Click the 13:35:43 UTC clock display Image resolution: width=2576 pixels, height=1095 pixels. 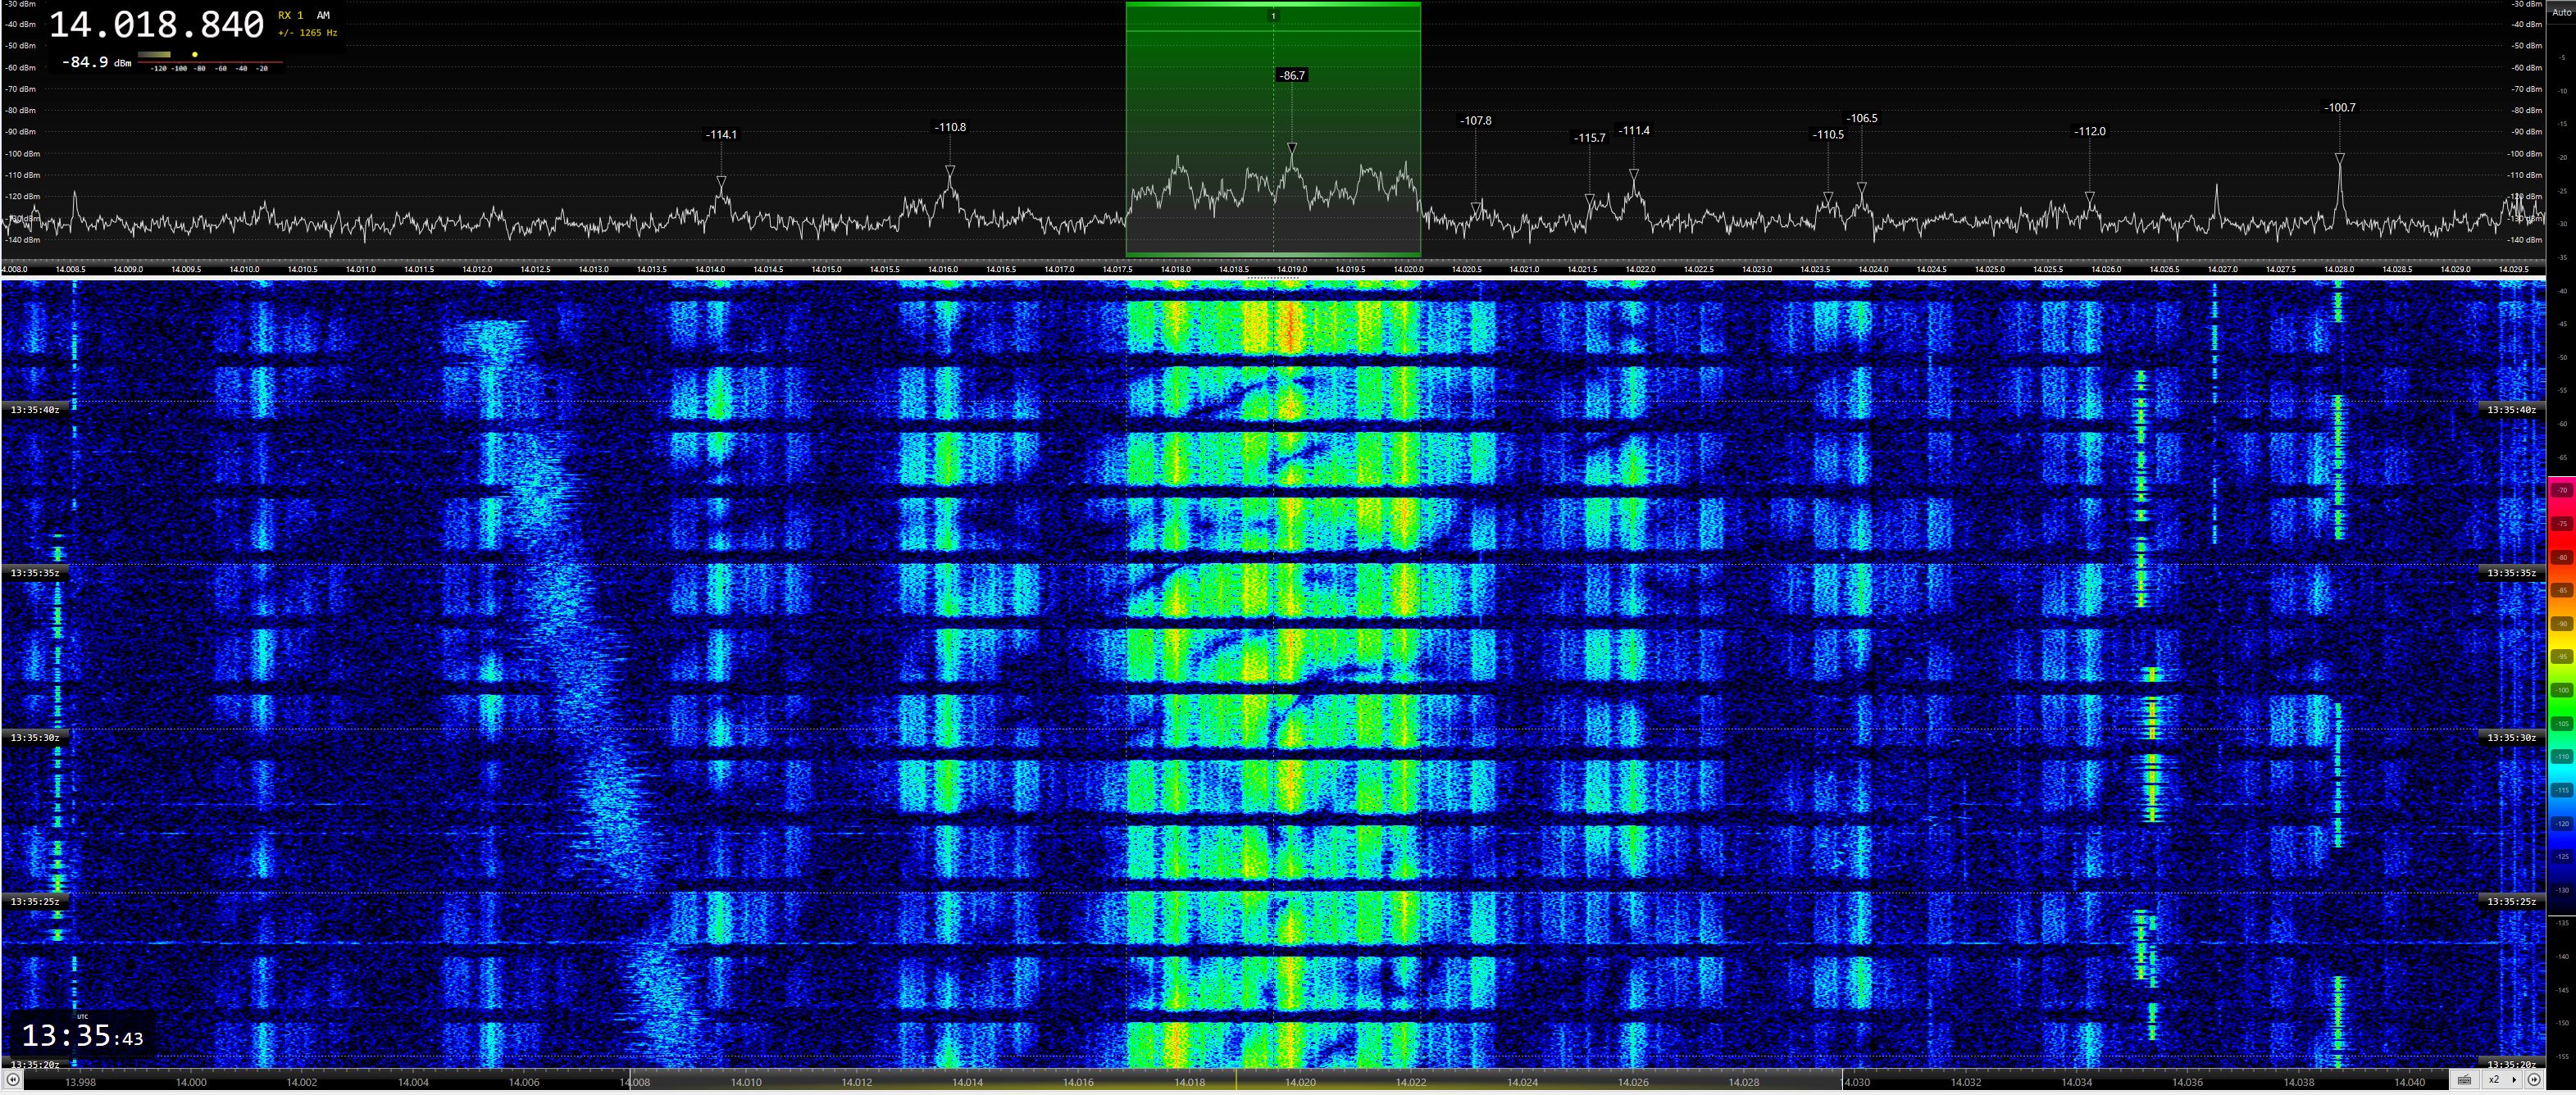click(x=82, y=1035)
